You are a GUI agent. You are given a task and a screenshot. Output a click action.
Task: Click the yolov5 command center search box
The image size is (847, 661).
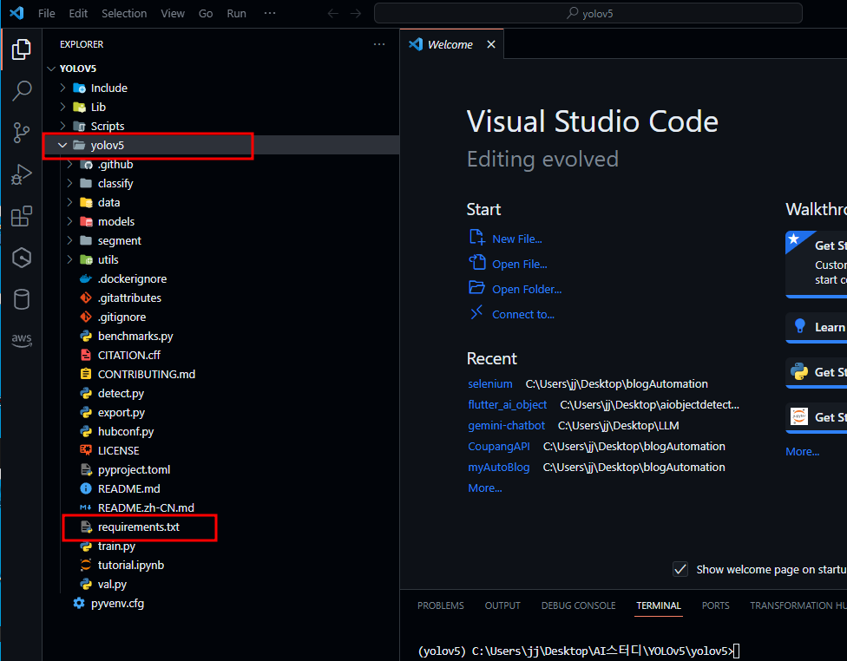pos(588,14)
